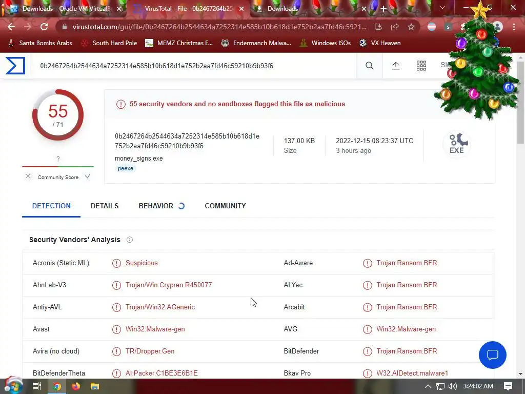Click the share page icon
Image resolution: width=525 pixels, height=394 pixels.
pos(395,27)
